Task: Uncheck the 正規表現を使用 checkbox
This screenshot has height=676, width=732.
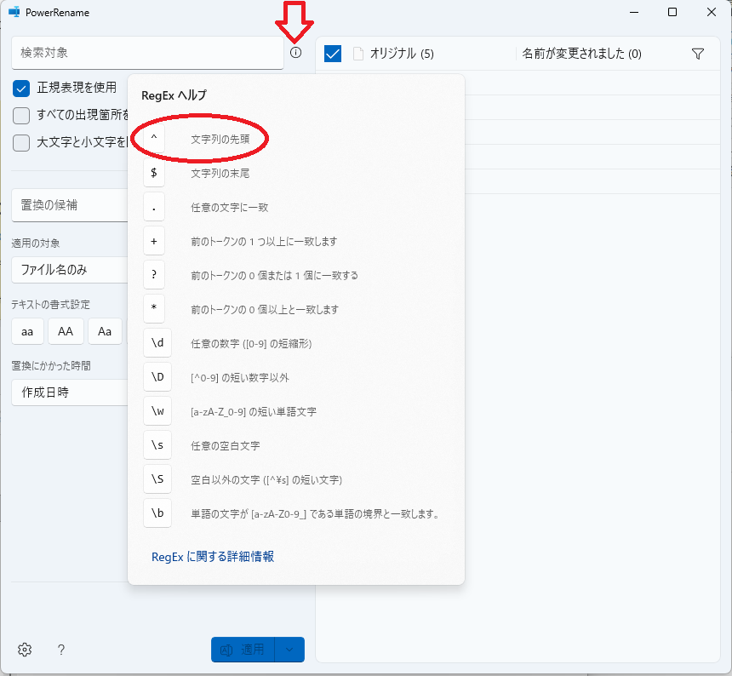Action: pyautogui.click(x=21, y=88)
